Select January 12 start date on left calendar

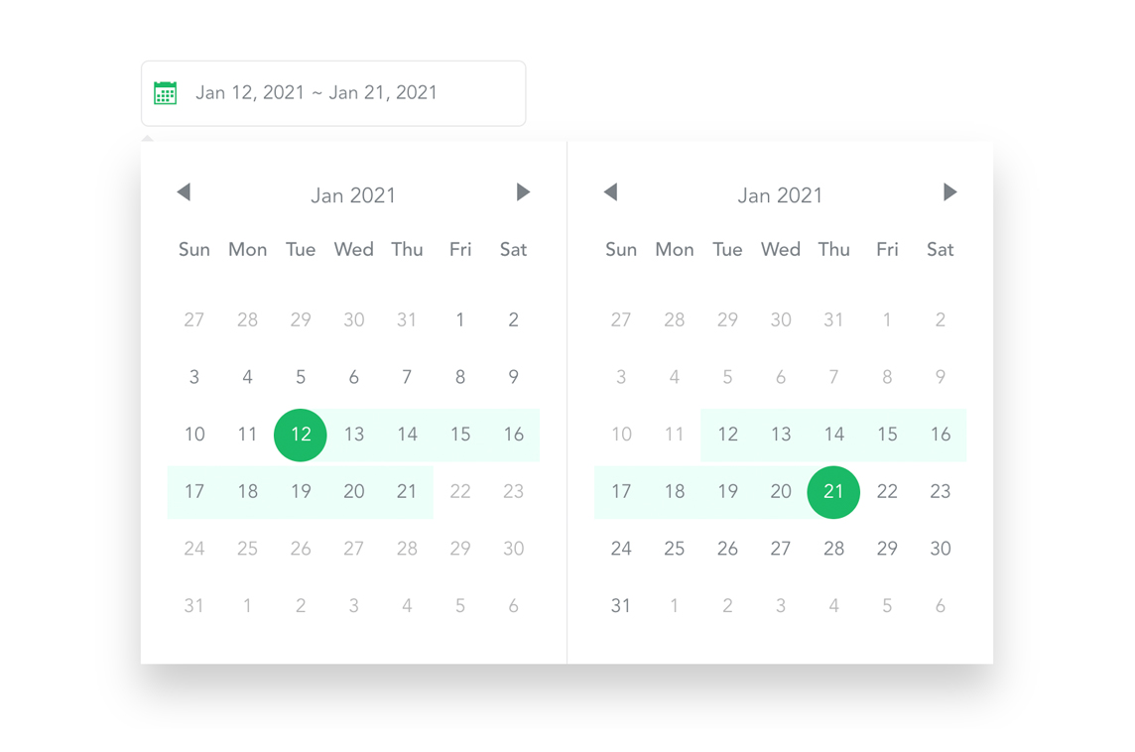point(300,435)
